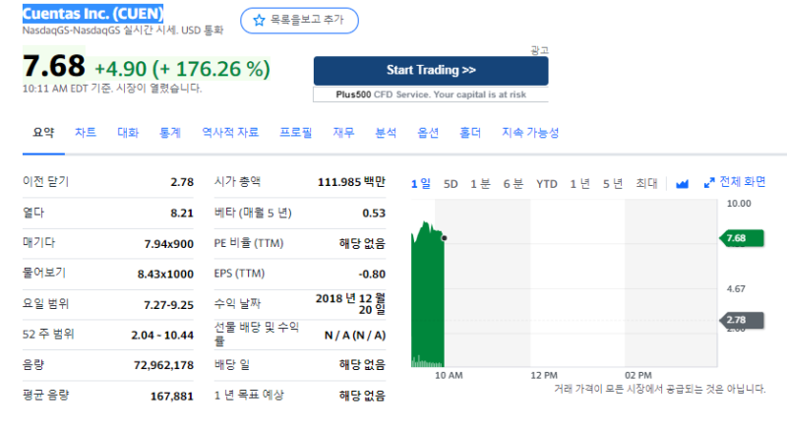
Task: Select the 6분 chart range
Action: (x=514, y=184)
